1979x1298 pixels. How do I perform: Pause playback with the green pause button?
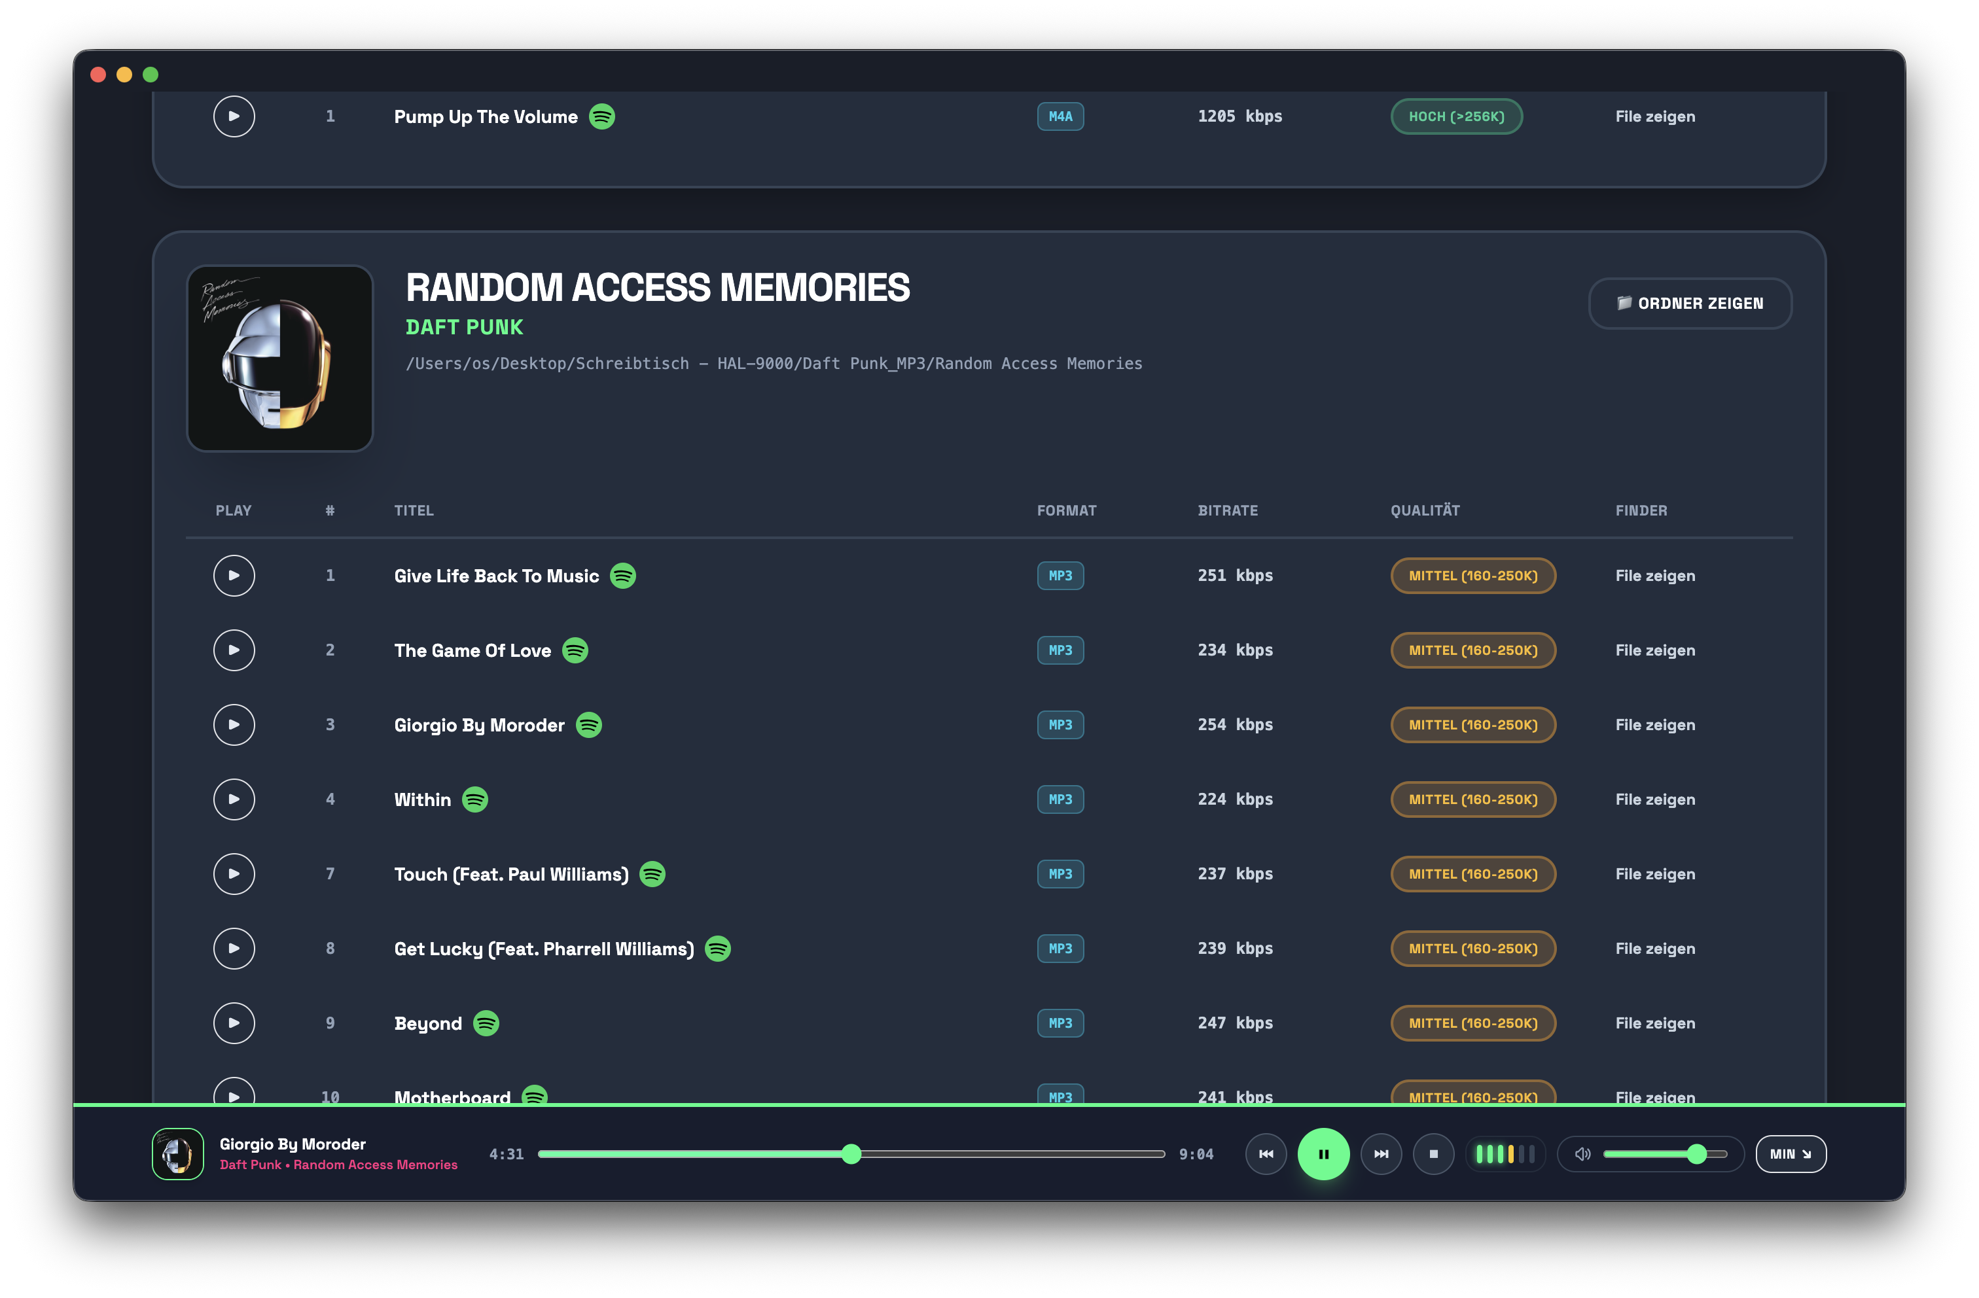pyautogui.click(x=1324, y=1154)
